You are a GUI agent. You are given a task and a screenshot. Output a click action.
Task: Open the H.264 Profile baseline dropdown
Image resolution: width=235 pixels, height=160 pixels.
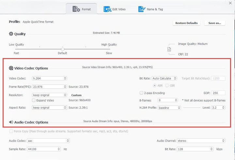tap(169, 108)
